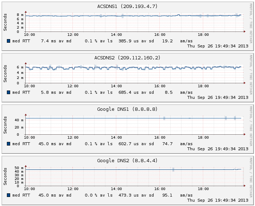Screen dimensions: 255x206
Task: Click the med RTT legend square for ACSDNS2
Action: tap(8, 92)
